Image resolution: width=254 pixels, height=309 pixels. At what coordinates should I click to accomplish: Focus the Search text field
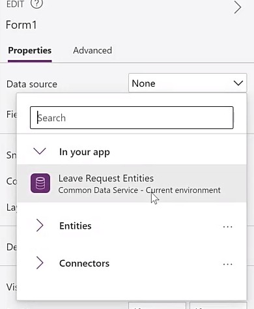[x=132, y=117]
